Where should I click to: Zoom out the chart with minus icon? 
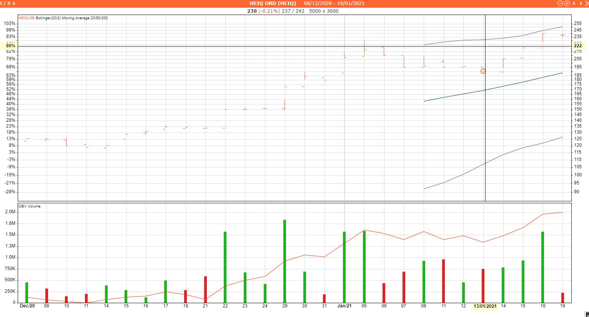[560, 3]
